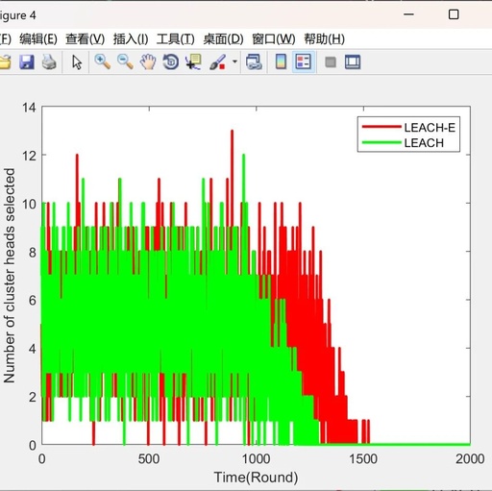
Task: Open the Brush color dropdown arrow
Action: click(234, 61)
